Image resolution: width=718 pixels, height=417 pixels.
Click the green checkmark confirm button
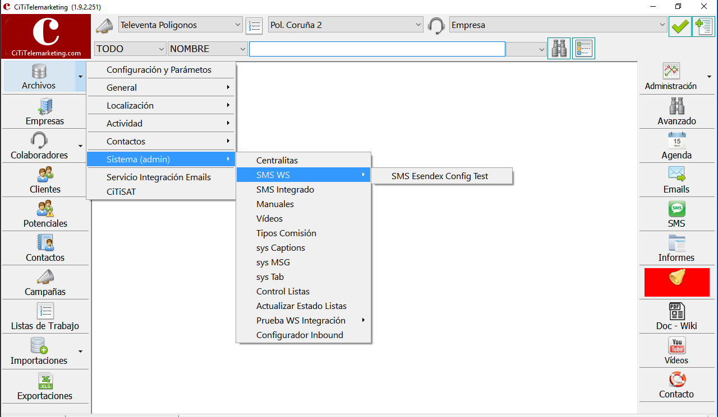click(680, 26)
